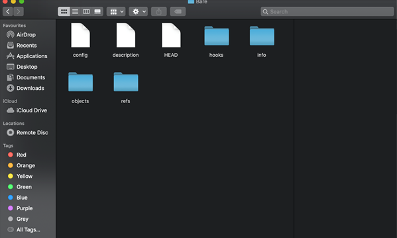
Task: Click the 'hooks' folder name label
Action: pyautogui.click(x=216, y=55)
